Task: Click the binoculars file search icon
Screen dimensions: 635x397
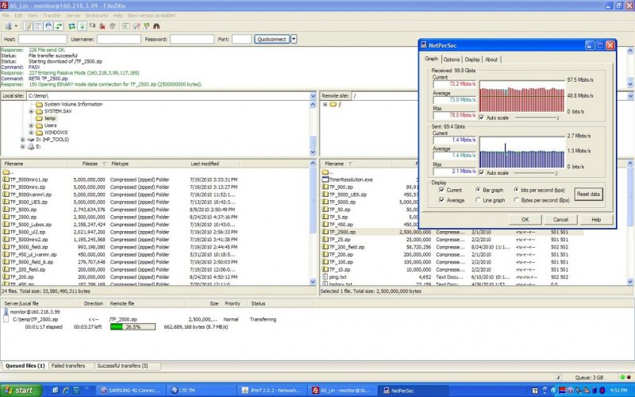Action: coord(157,26)
